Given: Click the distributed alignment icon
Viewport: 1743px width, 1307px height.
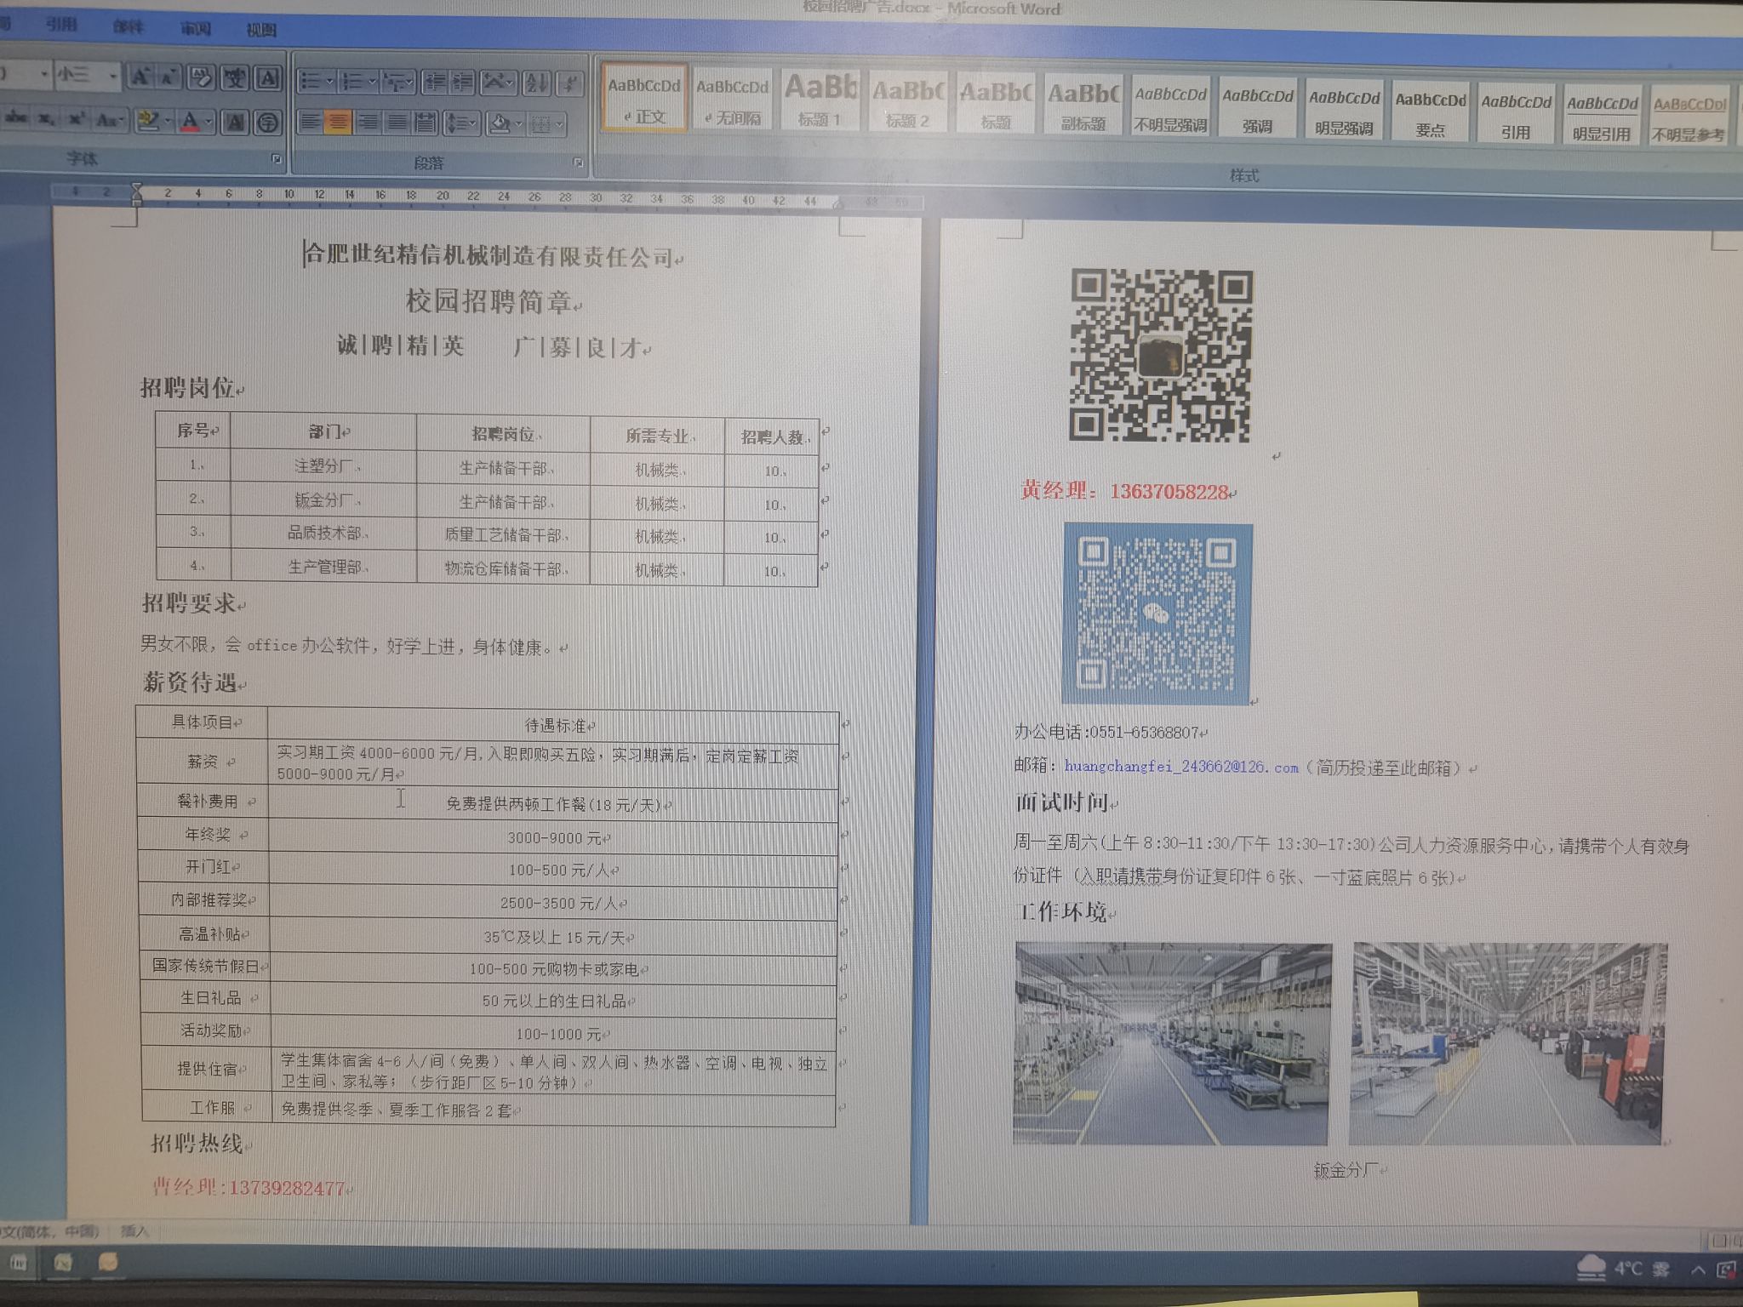Looking at the screenshot, I should pos(426,124).
